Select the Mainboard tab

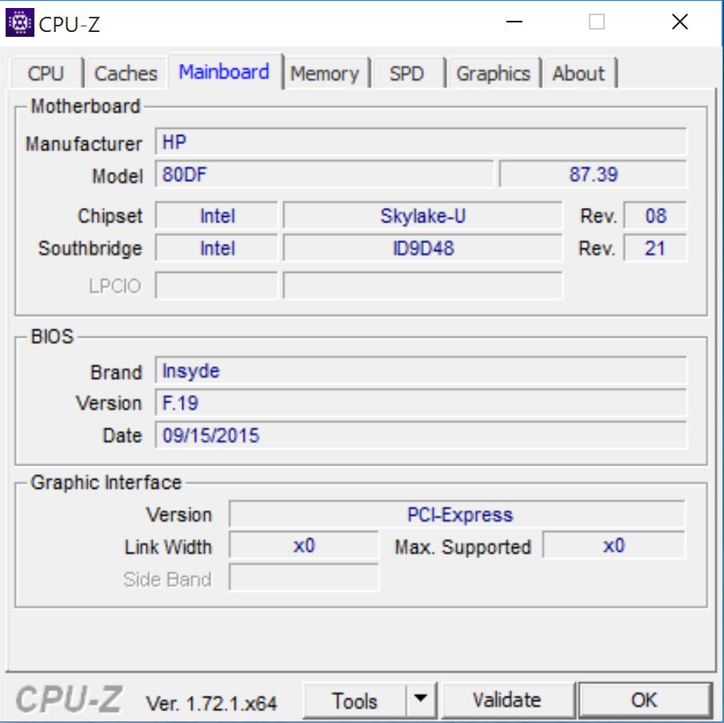[225, 71]
